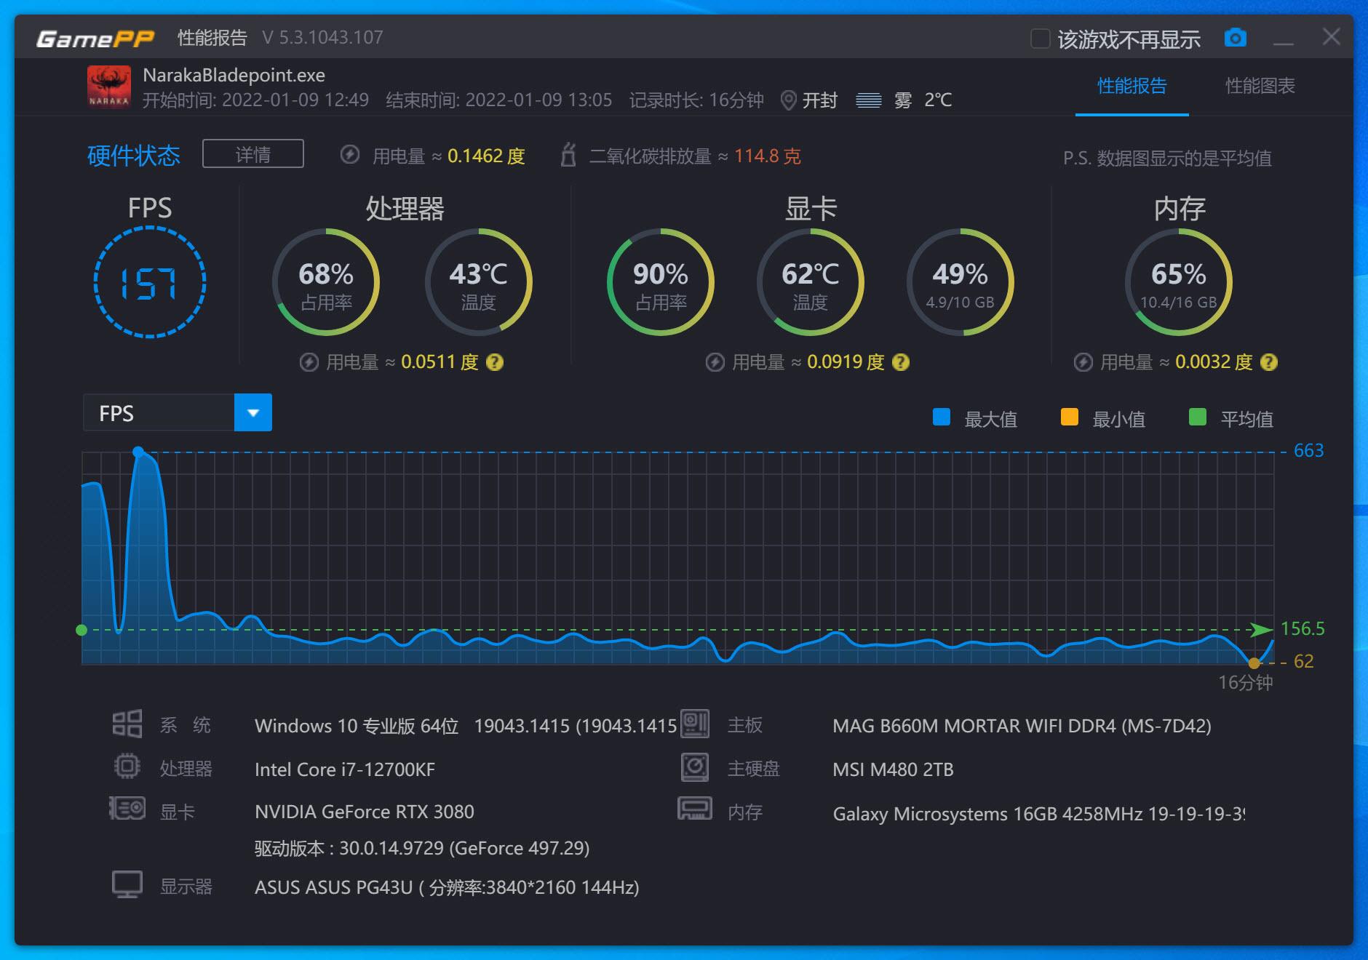
Task: Click the GPU 90% usage gauge
Action: pyautogui.click(x=661, y=282)
